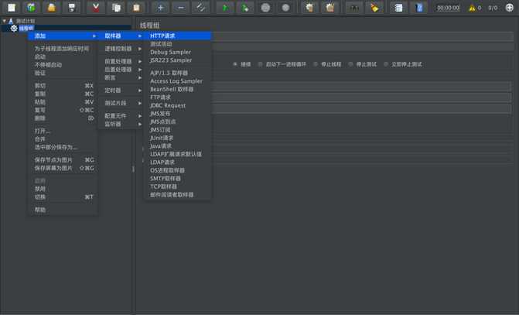Click the Stop test toolbar icon
The width and height of the screenshot is (519, 315).
coord(265,8)
